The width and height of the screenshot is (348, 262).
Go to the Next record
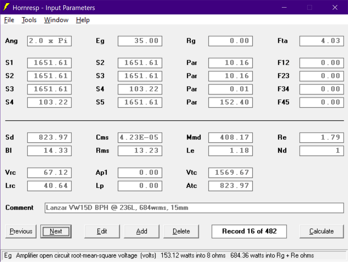click(x=56, y=231)
